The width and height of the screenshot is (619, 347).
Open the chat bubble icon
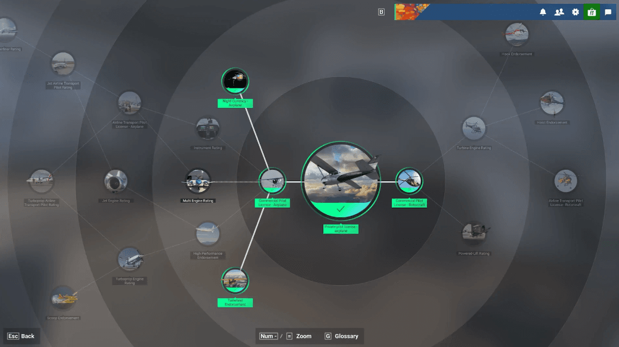coord(608,12)
